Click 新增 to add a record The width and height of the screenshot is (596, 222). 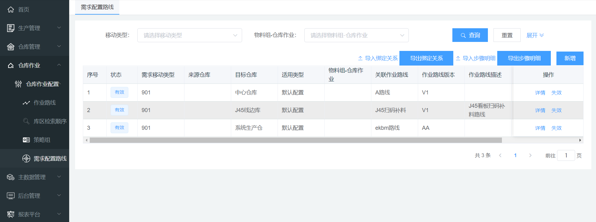570,58
